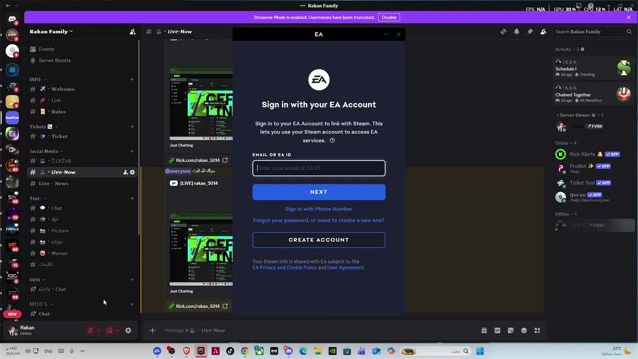Open input device options arrow beside microphone
The image size is (638, 359).
pos(98,330)
